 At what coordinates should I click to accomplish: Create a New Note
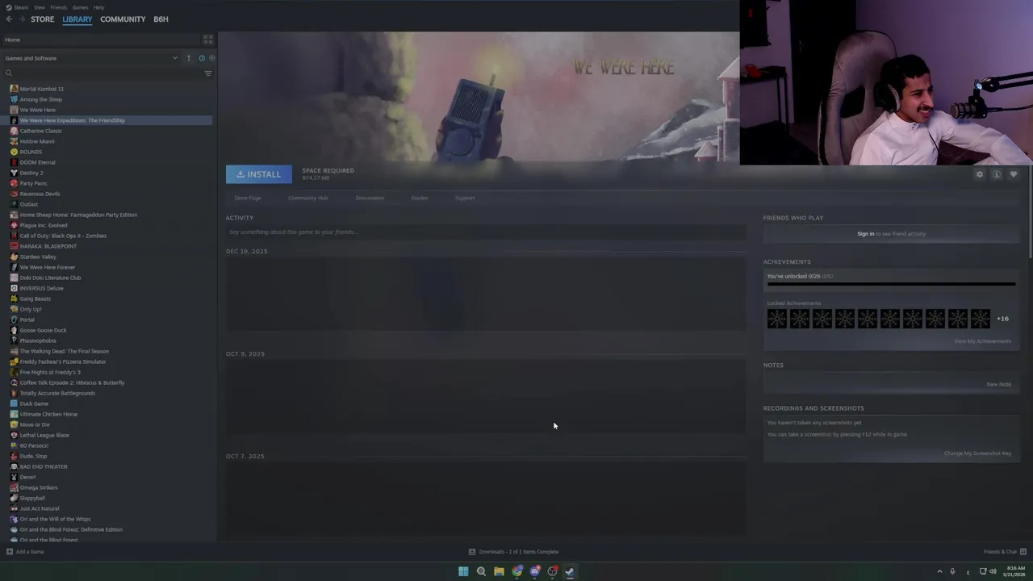tap(998, 384)
